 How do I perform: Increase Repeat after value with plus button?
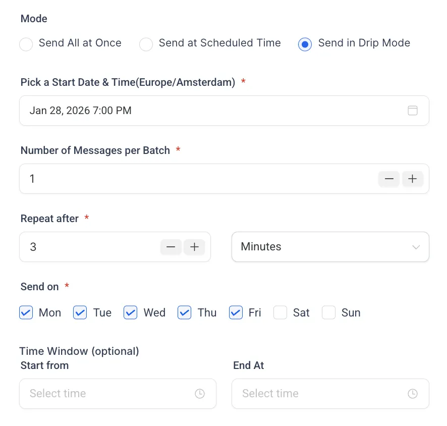point(194,247)
